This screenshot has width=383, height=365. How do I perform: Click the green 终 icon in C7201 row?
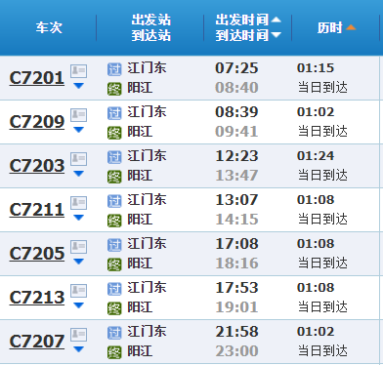tap(114, 89)
